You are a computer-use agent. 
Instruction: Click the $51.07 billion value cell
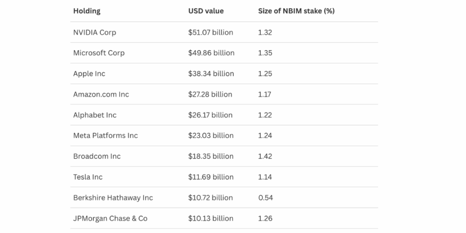click(211, 32)
